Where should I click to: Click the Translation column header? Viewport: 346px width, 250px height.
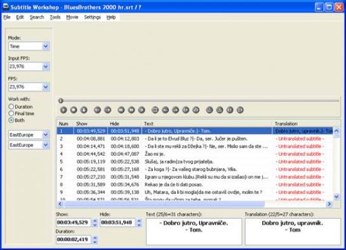point(286,123)
